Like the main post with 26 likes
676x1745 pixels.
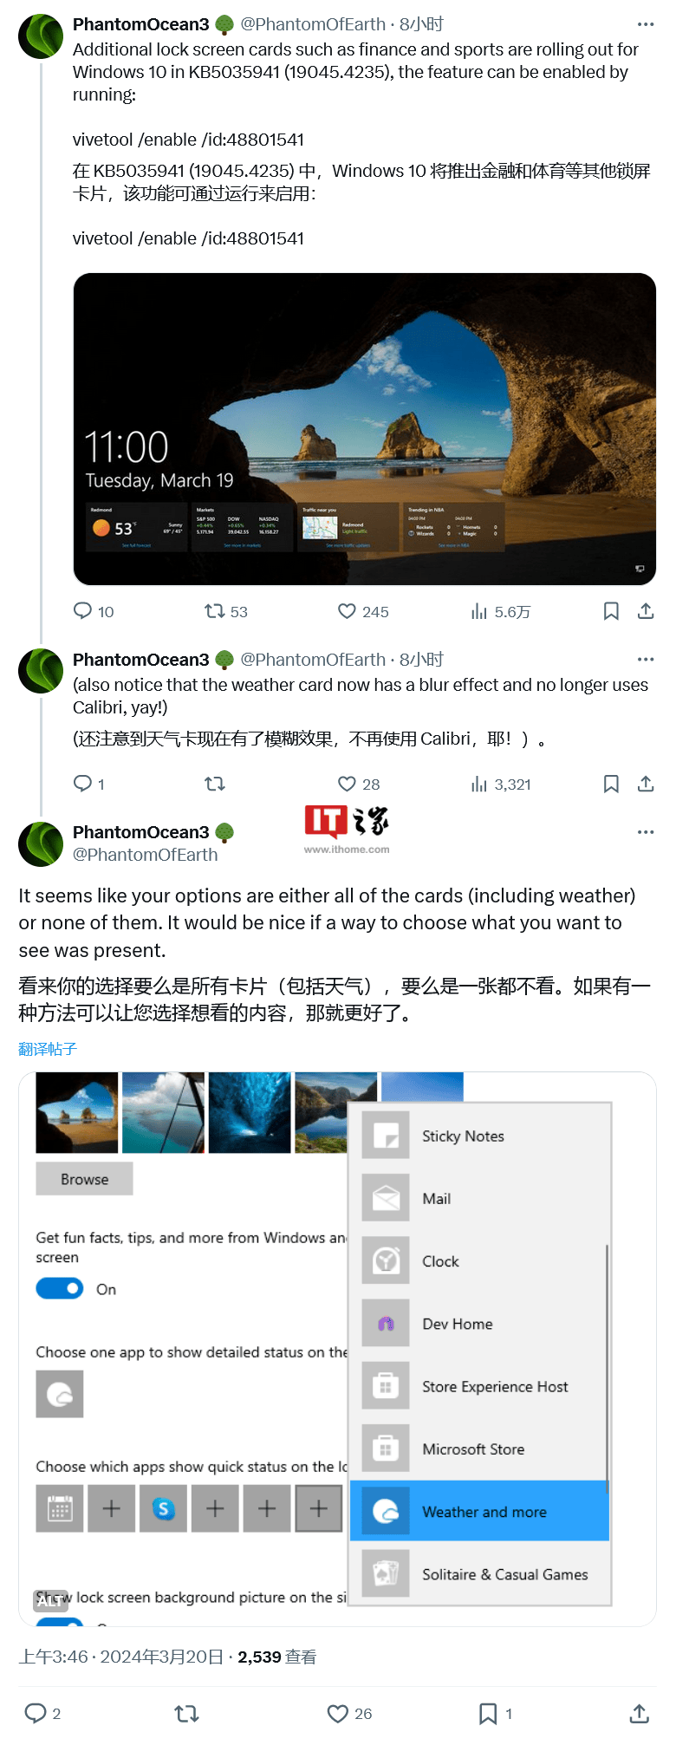click(349, 1713)
